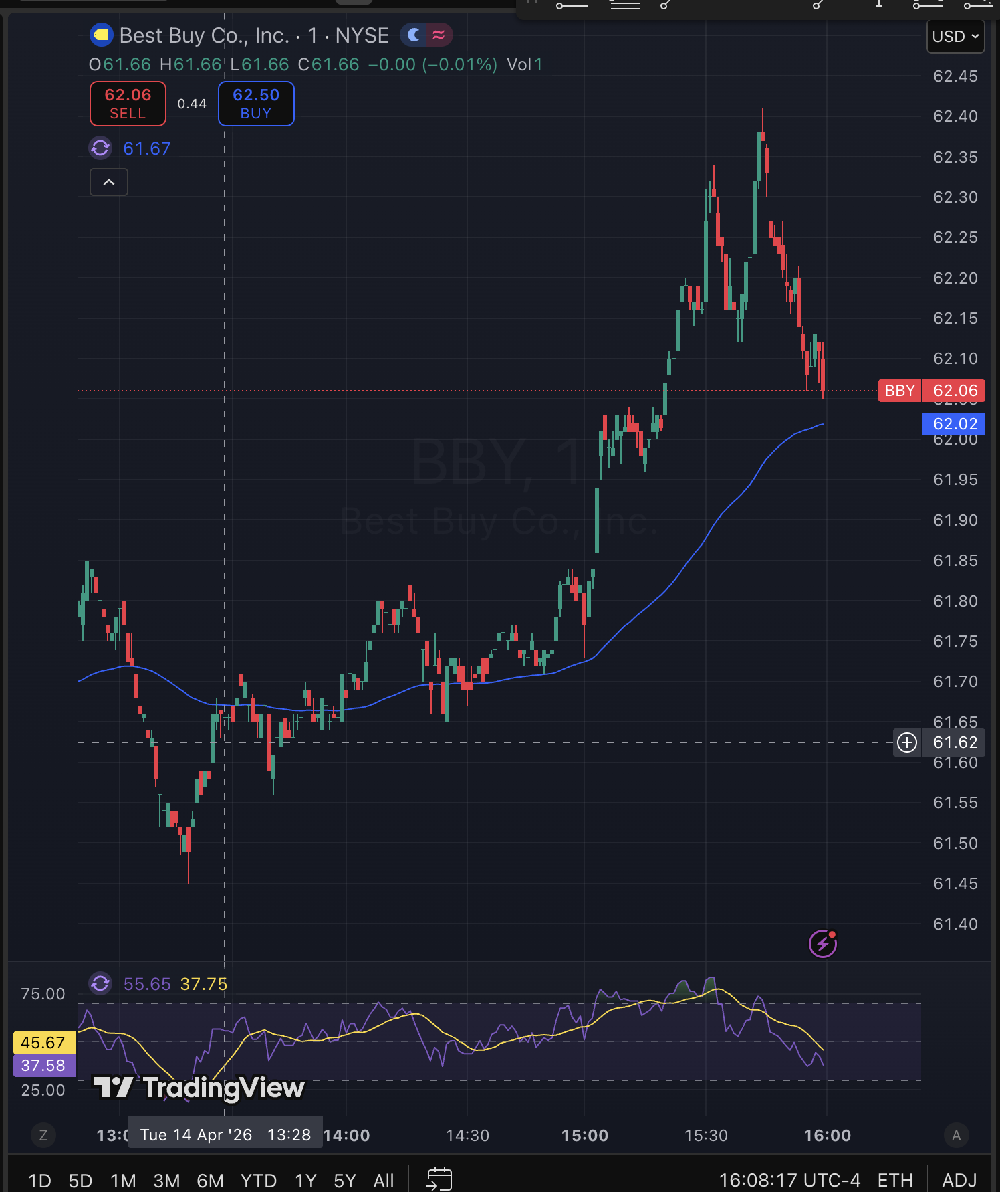Click the refresh icon beside RSI value 55.65
Image resolution: width=1000 pixels, height=1192 pixels.
(100, 983)
